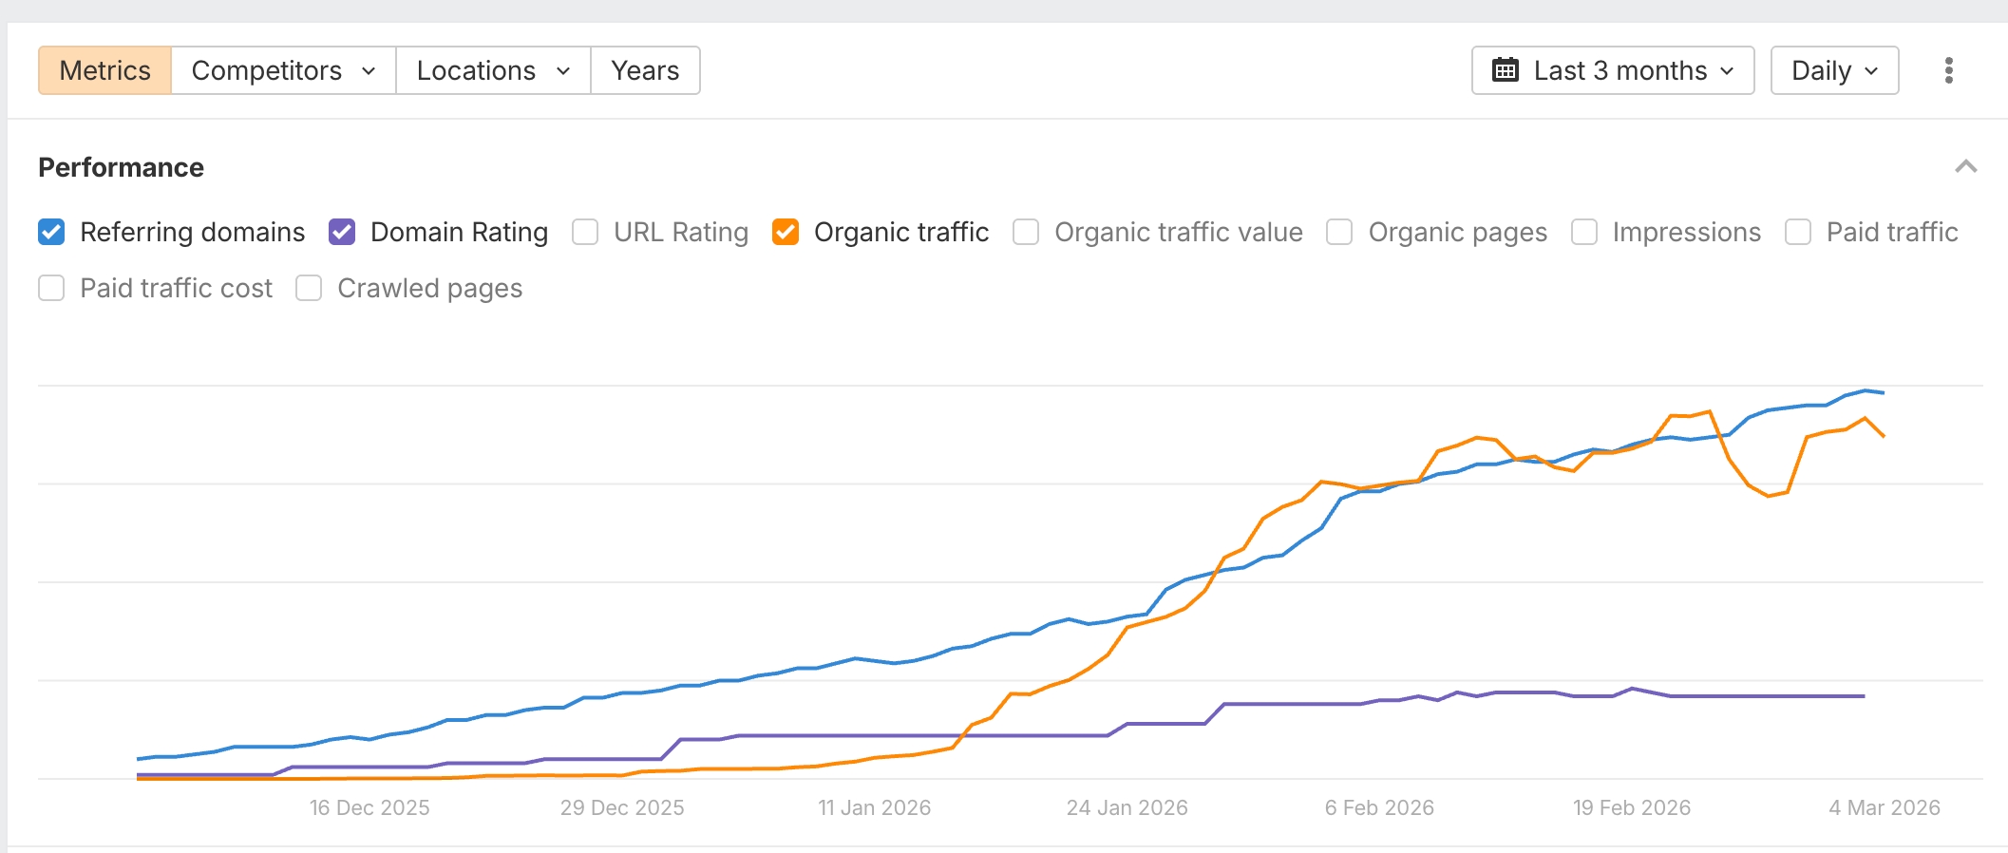This screenshot has width=2008, height=853.
Task: Switch to the Years tab
Action: (x=645, y=70)
